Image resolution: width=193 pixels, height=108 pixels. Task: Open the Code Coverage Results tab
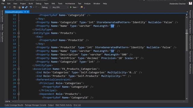pyautogui.click(x=14, y=105)
